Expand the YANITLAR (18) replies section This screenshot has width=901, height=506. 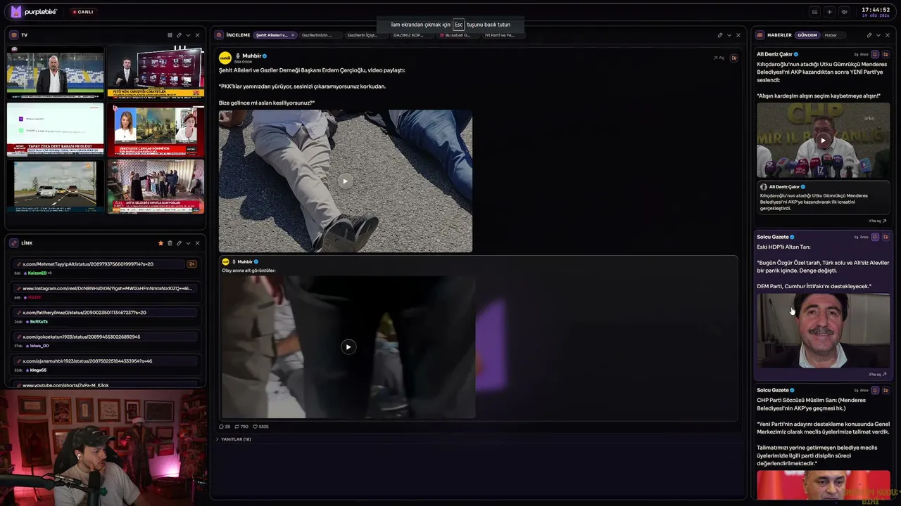tap(234, 439)
